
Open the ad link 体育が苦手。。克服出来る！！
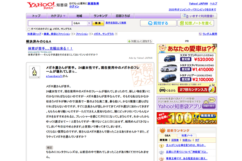(51, 48)
